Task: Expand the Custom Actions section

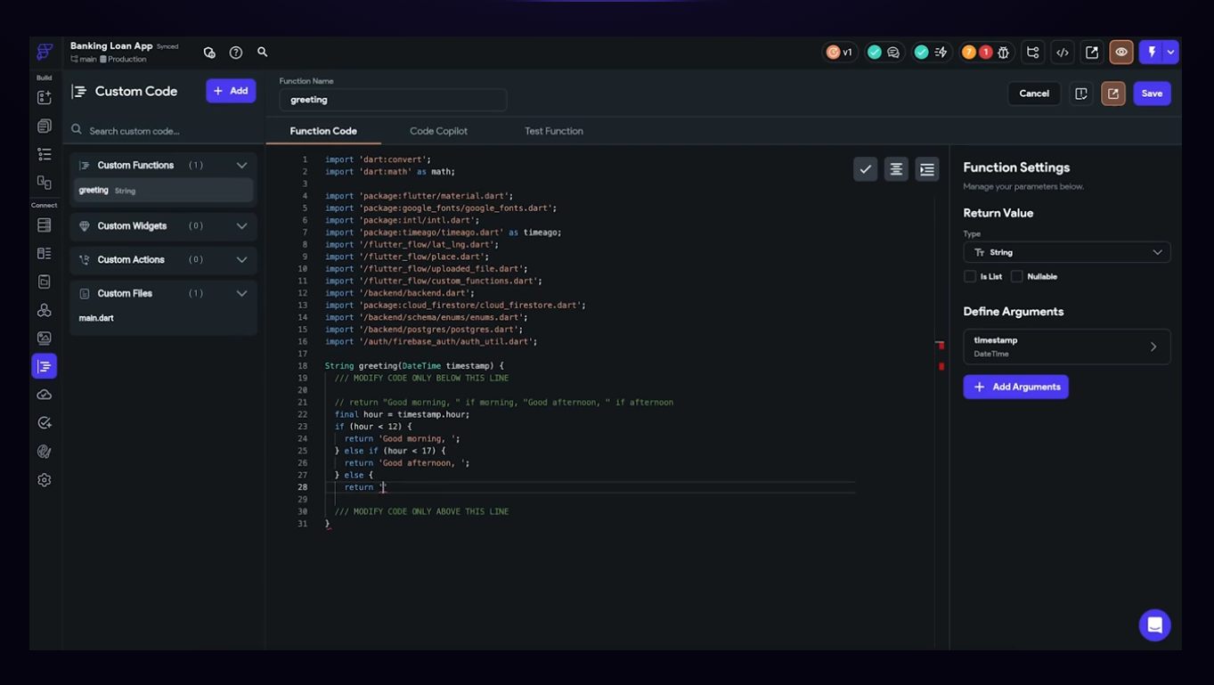Action: point(241,260)
